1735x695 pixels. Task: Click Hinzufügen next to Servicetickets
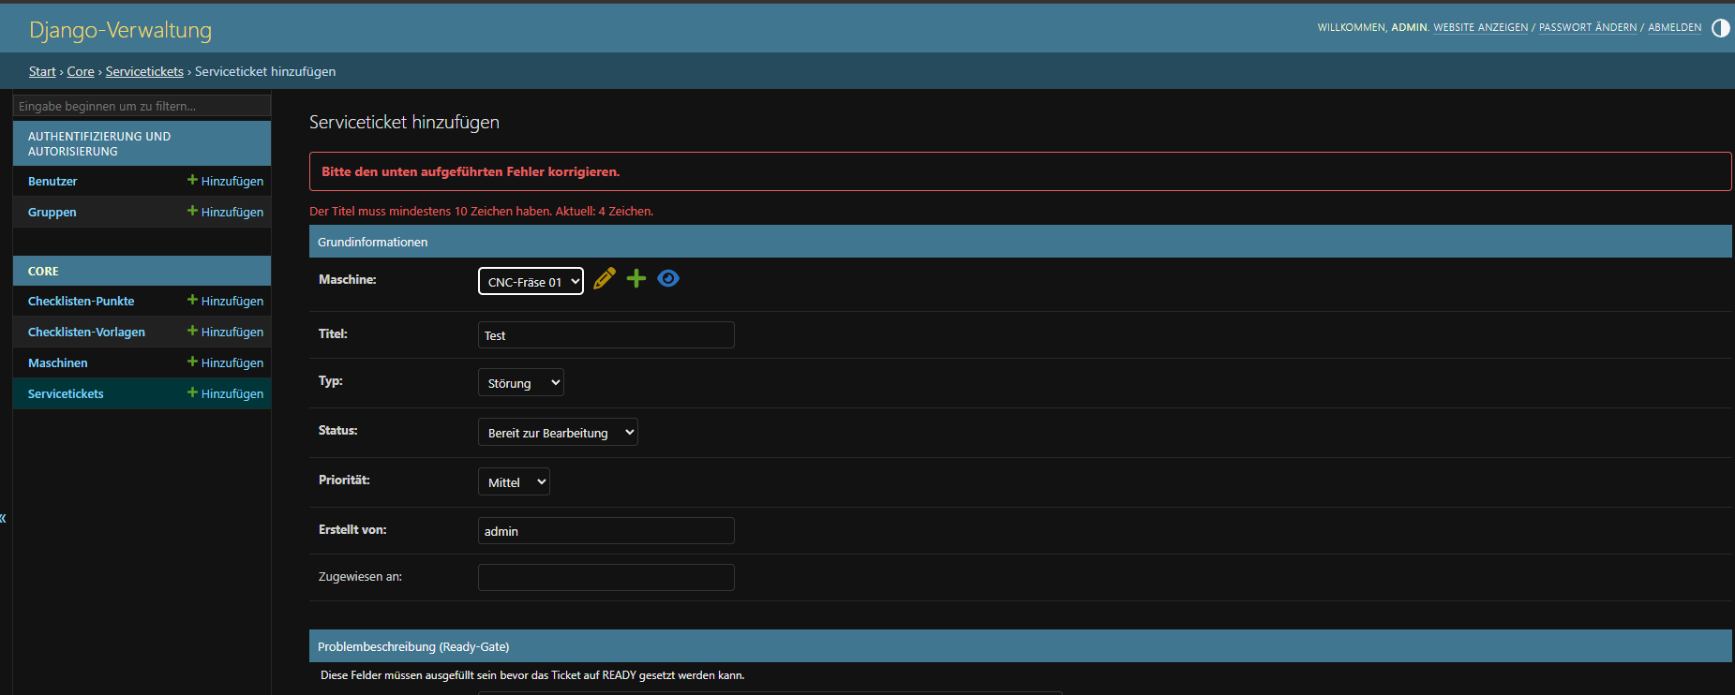coord(225,393)
